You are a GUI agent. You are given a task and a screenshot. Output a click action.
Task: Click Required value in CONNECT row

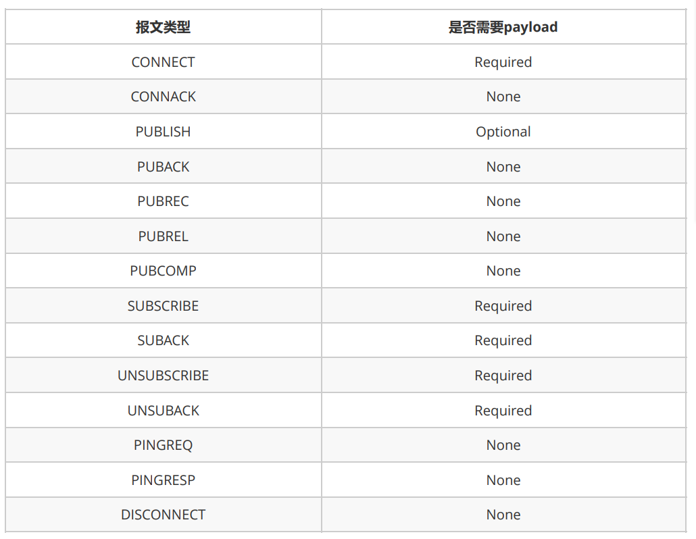[503, 62]
